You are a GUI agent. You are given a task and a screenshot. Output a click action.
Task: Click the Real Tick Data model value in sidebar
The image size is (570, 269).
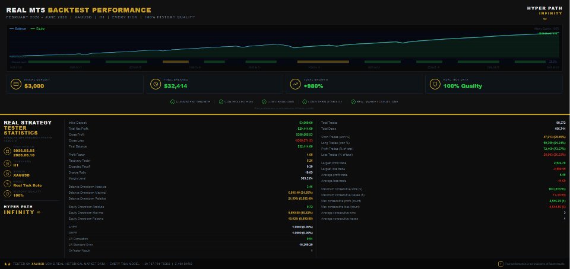28,185
